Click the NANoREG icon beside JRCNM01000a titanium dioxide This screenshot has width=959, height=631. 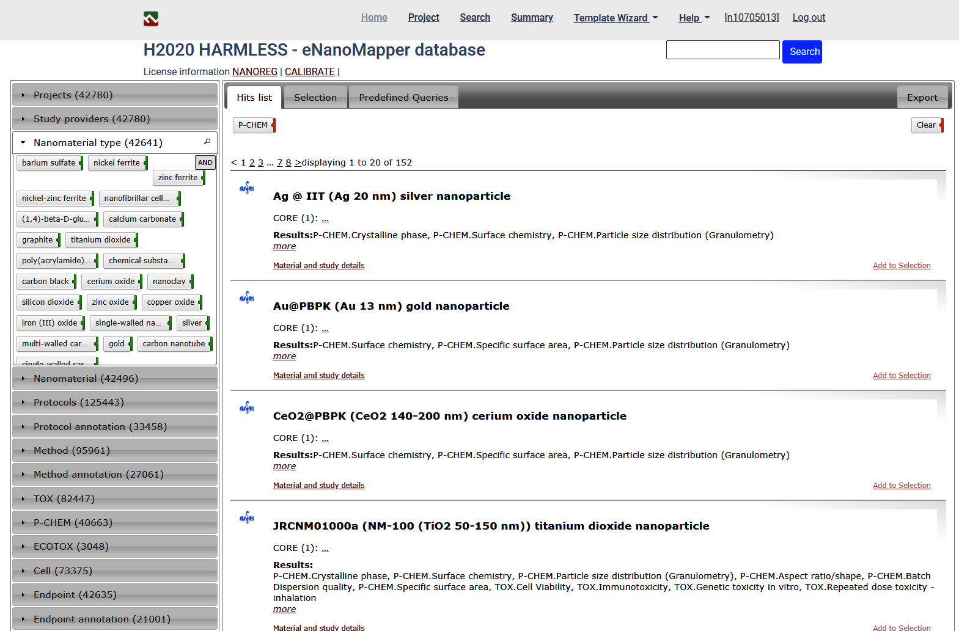[247, 518]
